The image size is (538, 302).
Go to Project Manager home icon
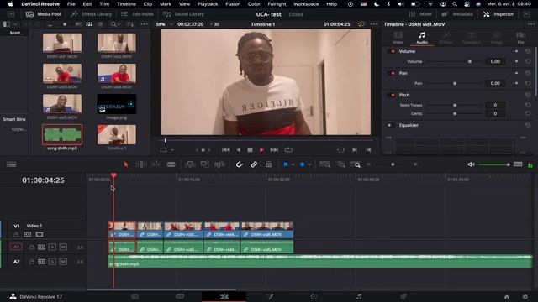click(506, 297)
